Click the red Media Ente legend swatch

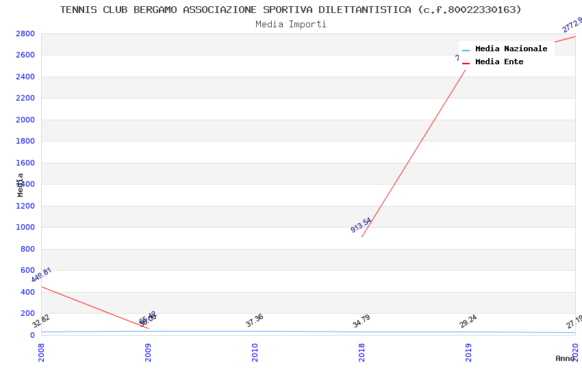pos(466,64)
